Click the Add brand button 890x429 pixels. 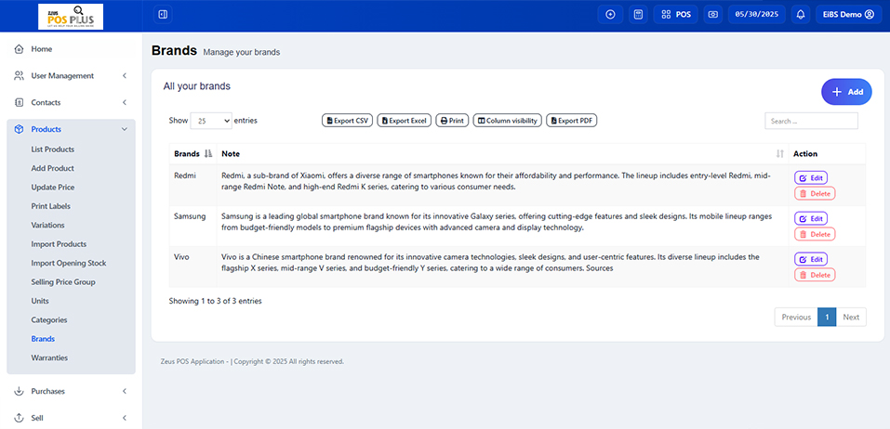[846, 92]
